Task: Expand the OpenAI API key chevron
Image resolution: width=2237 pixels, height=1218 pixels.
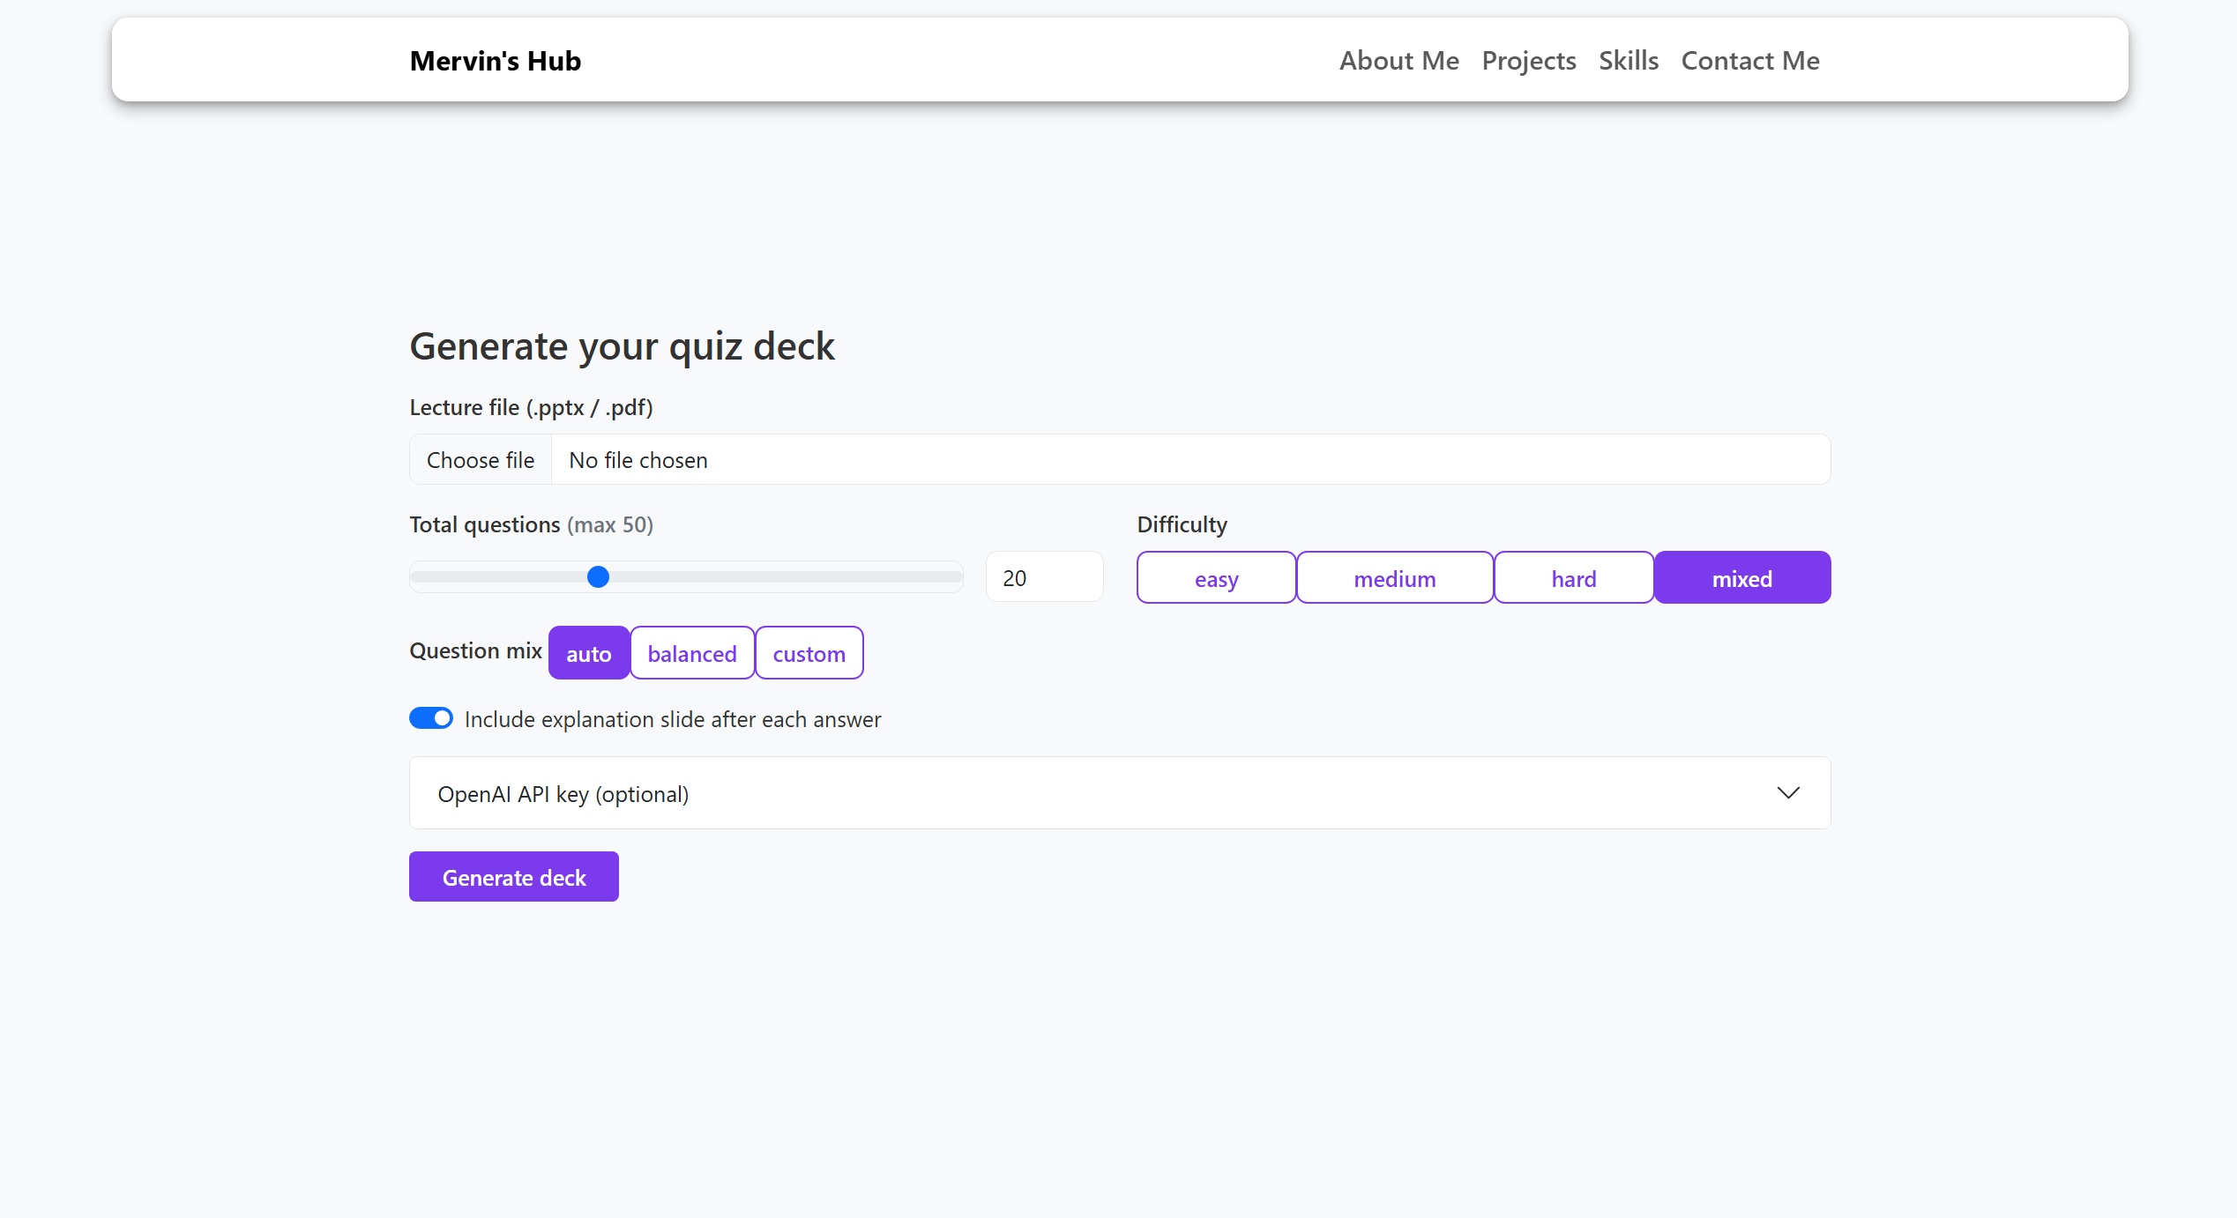Action: [x=1787, y=793]
